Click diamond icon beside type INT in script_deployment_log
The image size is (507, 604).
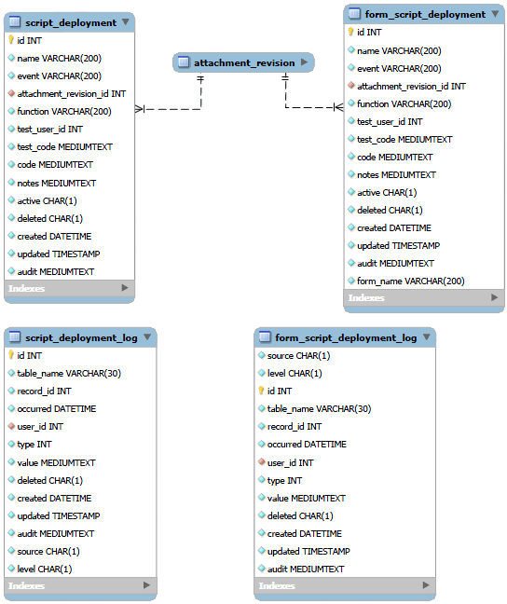(11, 444)
